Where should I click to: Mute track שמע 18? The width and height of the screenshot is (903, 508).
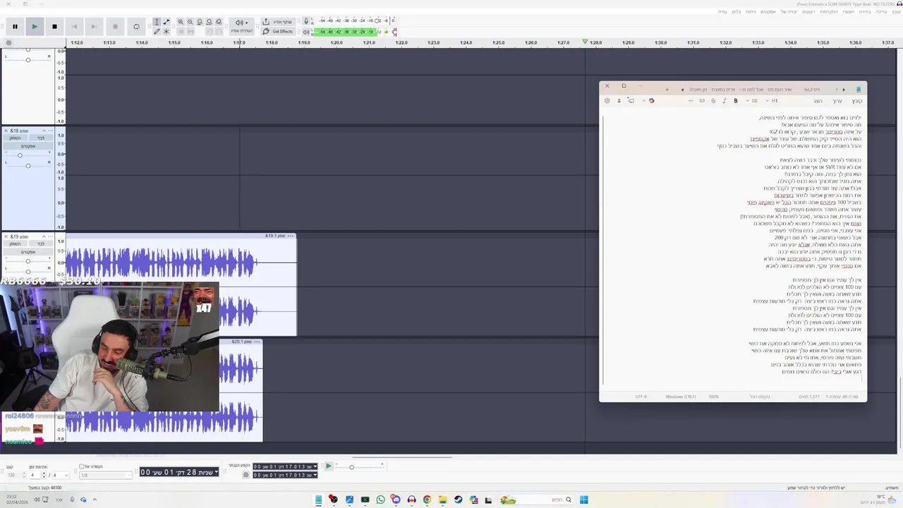(x=15, y=138)
